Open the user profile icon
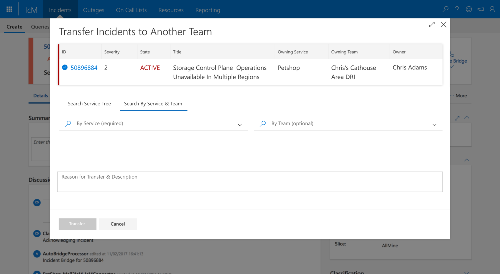Viewport: 500px width, 274px height. coord(492,9)
